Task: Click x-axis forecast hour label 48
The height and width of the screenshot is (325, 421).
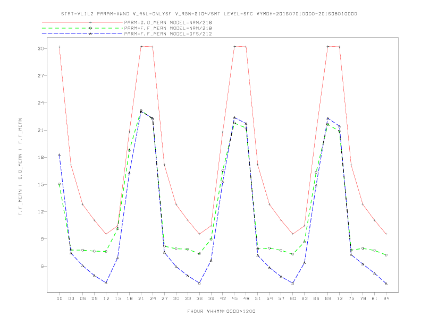Action: [246, 298]
